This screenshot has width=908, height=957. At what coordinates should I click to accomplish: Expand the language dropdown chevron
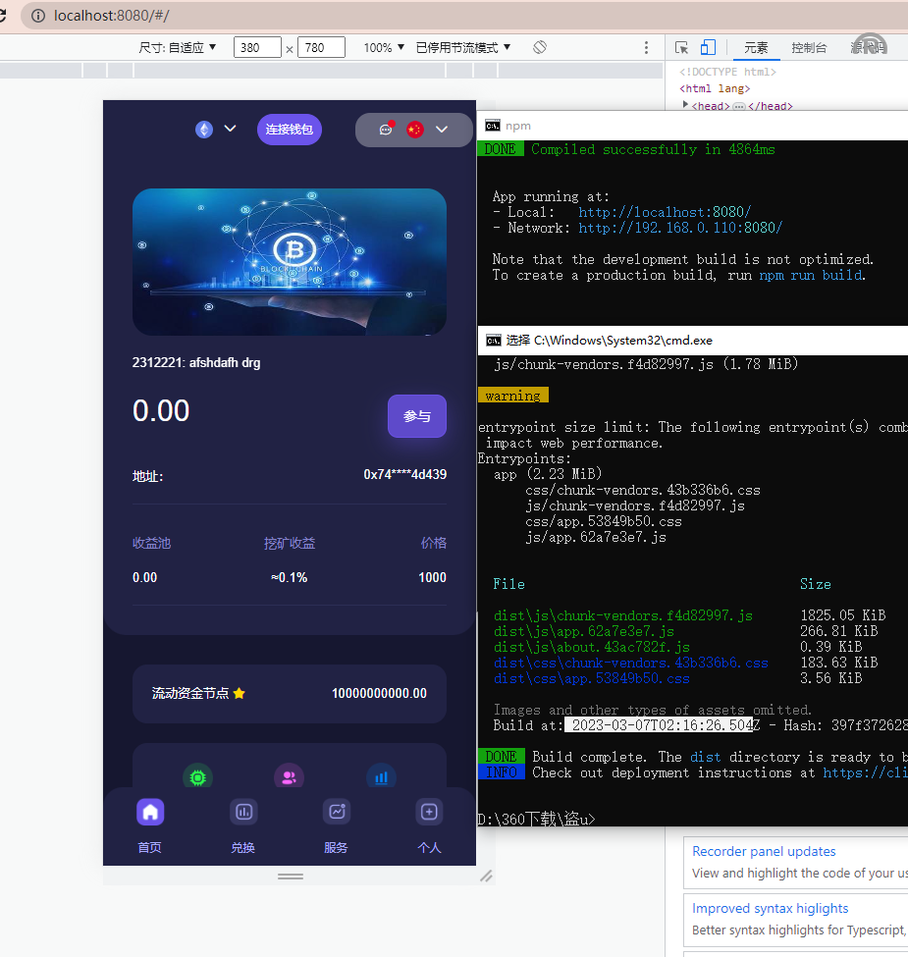pos(442,130)
